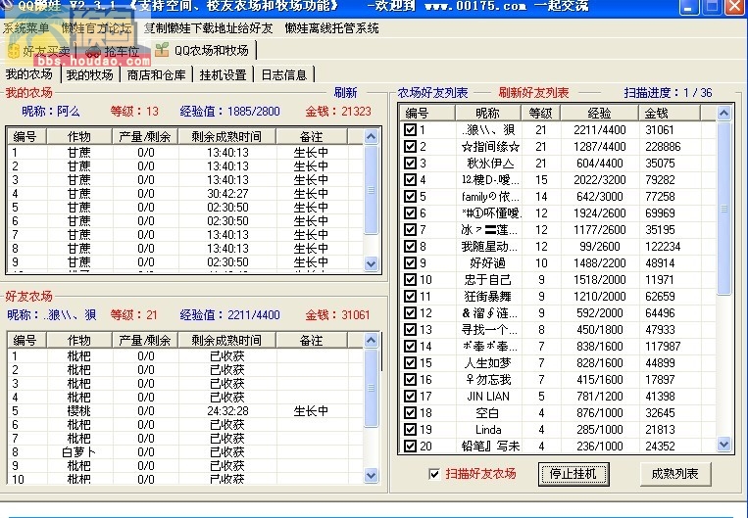
Task: Uncheck friend row 3 秋水伊人 checkbox
Action: coord(410,163)
